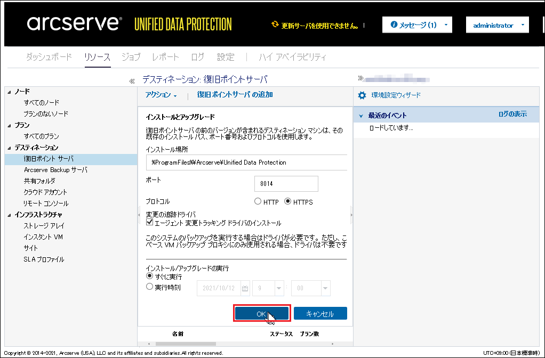Click the プラン数 column header
Image resolution: width=545 pixels, height=358 pixels.
(309, 333)
